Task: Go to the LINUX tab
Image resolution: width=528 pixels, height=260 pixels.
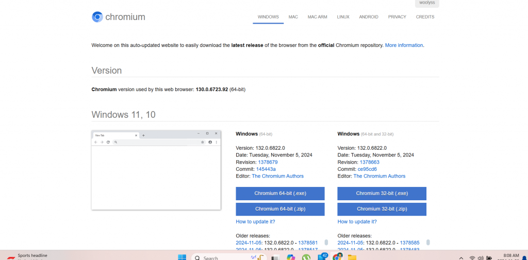Action: [343, 17]
